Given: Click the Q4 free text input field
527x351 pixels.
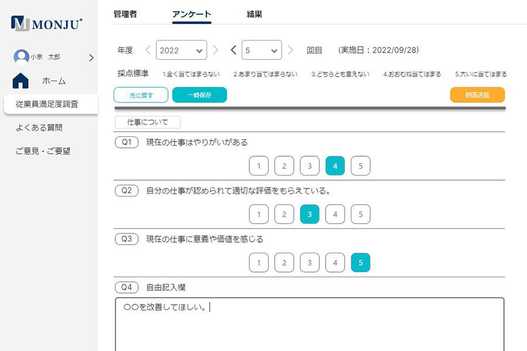Looking at the screenshot, I should coord(310,325).
